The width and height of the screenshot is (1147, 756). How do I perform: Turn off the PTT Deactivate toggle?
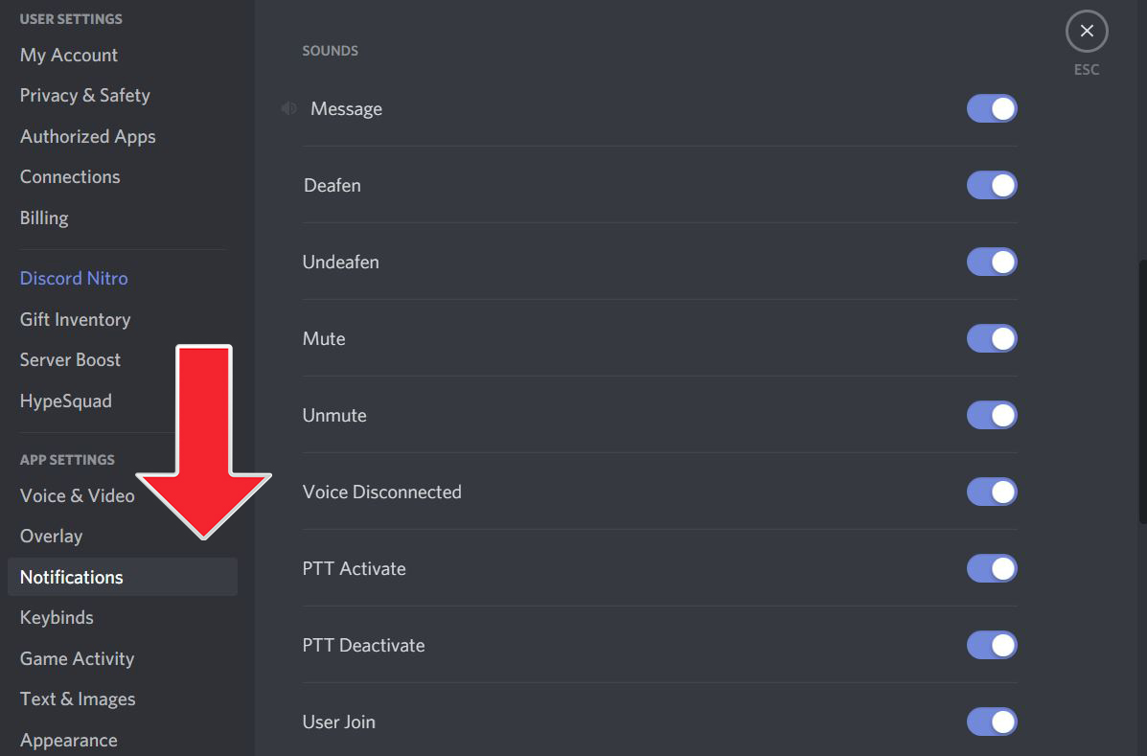point(991,646)
